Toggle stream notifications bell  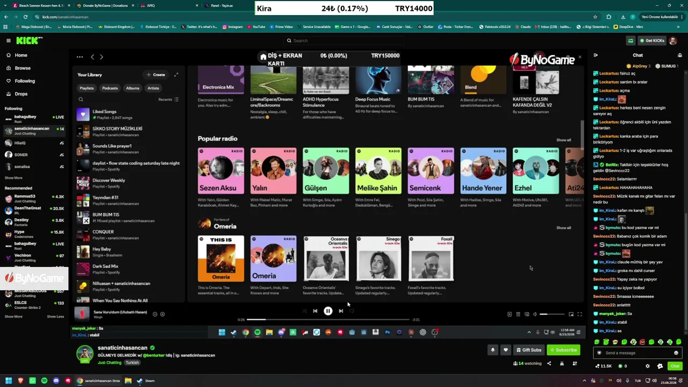492,350
